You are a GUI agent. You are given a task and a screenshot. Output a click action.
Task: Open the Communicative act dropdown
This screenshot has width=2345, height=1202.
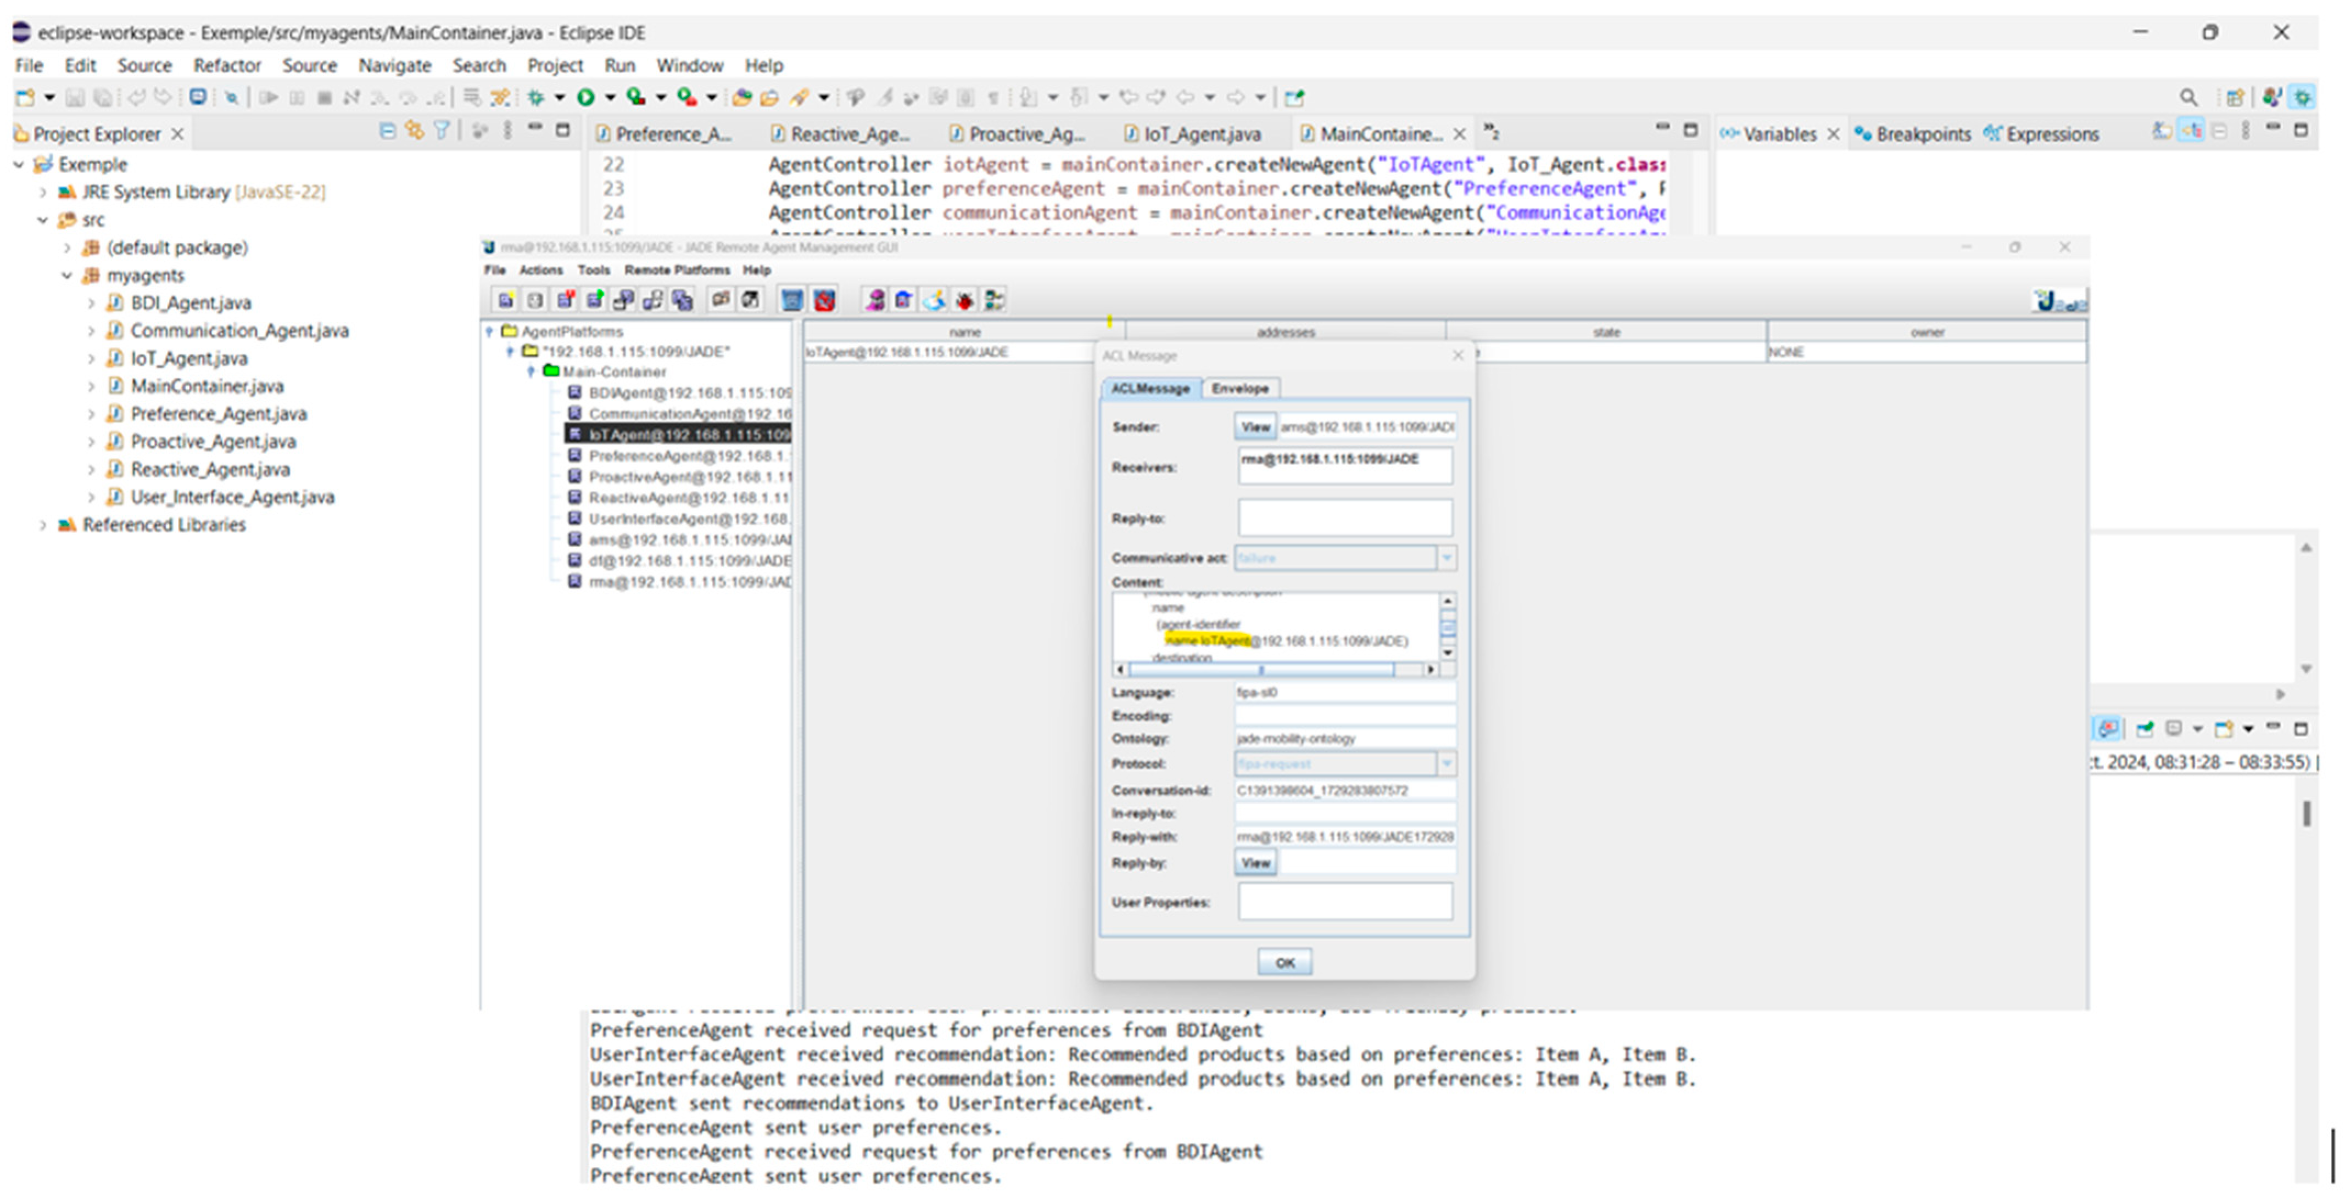1445,558
